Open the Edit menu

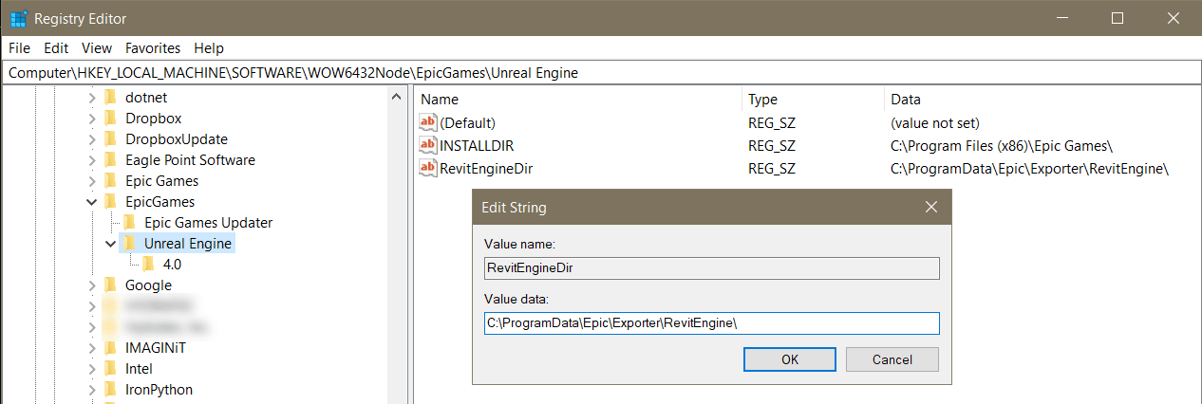click(x=56, y=48)
